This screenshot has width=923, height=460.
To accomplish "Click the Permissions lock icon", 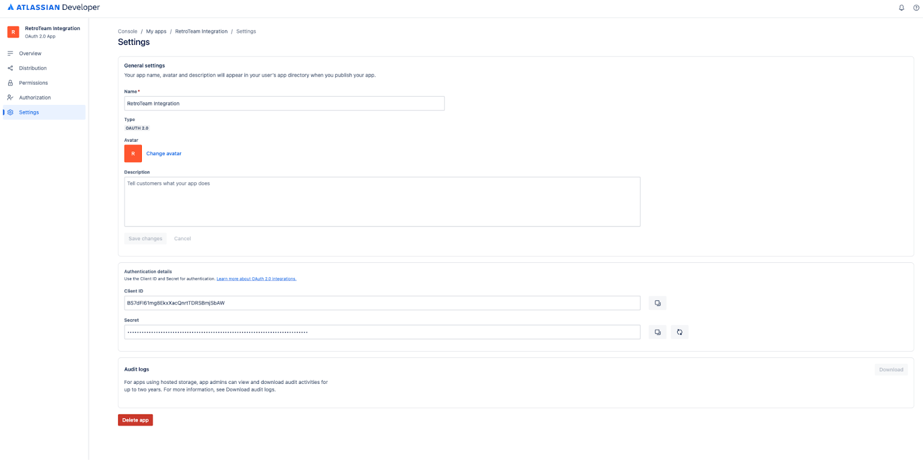I will coord(10,83).
